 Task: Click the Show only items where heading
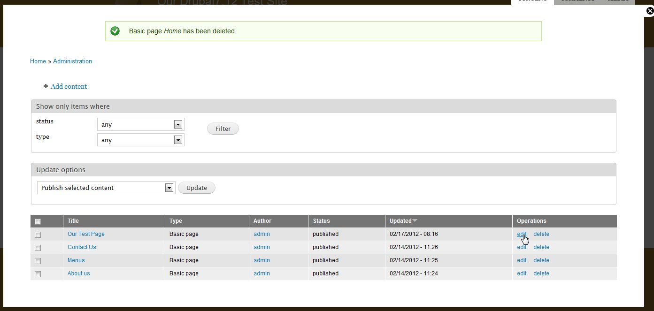click(x=73, y=106)
